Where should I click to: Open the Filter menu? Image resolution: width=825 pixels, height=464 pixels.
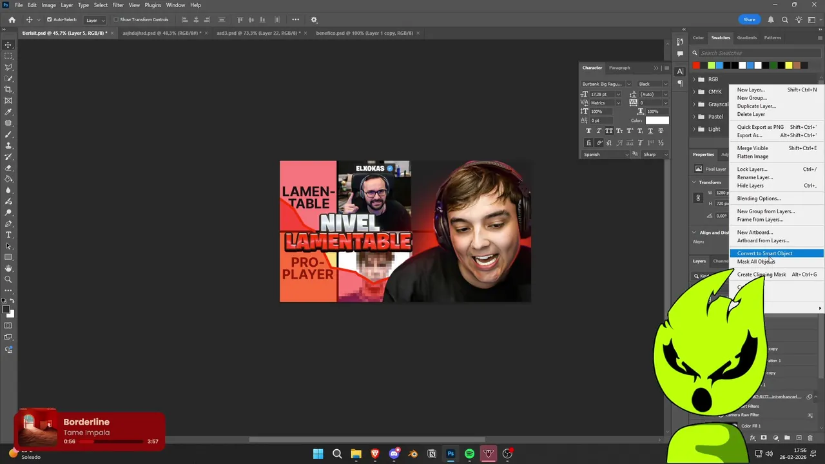pos(118,5)
